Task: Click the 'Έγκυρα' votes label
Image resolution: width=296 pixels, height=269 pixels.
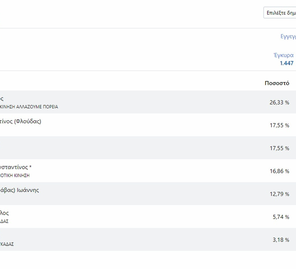Action: [x=283, y=55]
